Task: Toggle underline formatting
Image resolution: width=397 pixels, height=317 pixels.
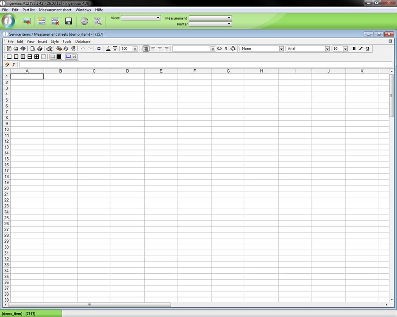Action: pyautogui.click(x=368, y=49)
